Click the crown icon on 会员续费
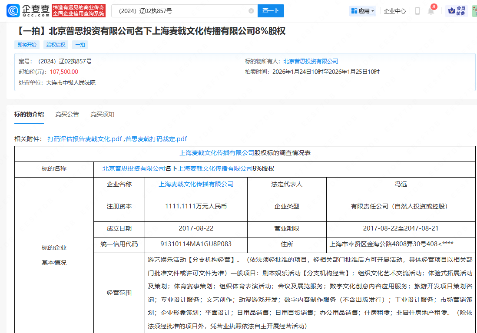Image resolution: width=477 pixels, height=333 pixels. (x=452, y=10)
